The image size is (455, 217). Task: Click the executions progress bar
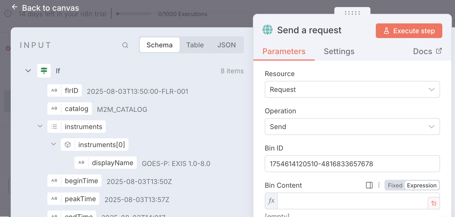(x=134, y=14)
